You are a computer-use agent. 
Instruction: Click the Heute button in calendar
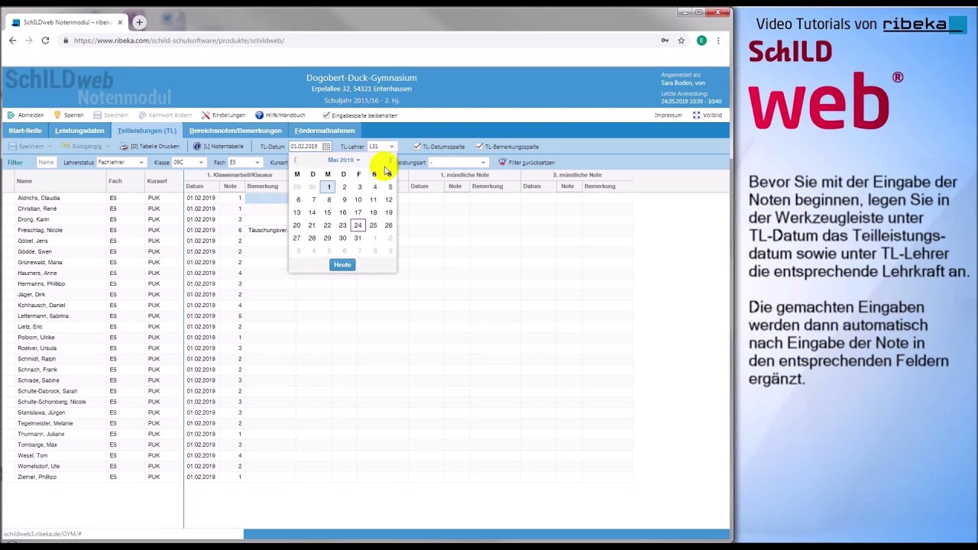click(342, 265)
